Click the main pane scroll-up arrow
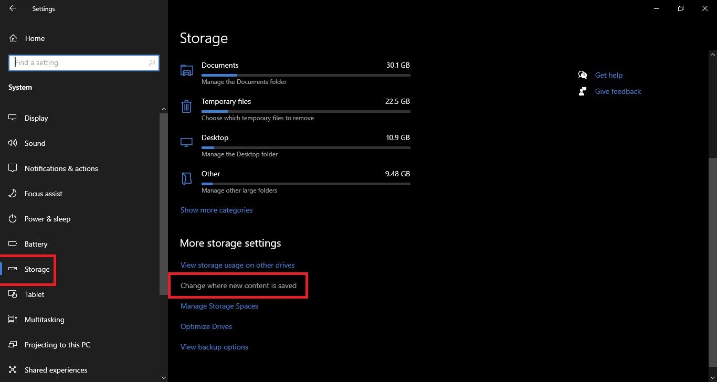 [712, 54]
